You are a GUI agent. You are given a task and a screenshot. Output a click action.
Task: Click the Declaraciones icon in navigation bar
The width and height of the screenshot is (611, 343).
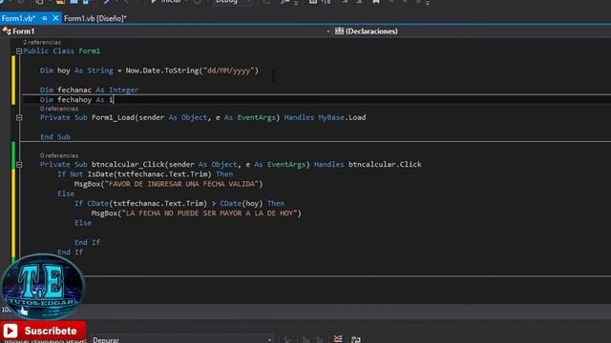tap(339, 31)
